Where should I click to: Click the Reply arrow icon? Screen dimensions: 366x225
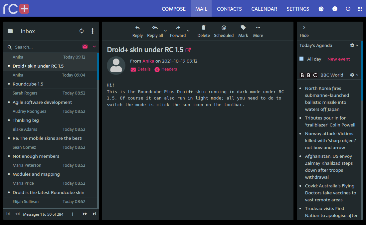[137, 28]
